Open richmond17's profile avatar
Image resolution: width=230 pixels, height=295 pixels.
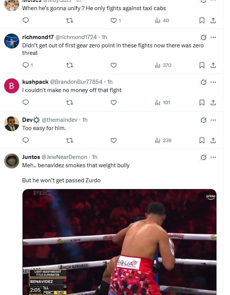tap(12, 41)
